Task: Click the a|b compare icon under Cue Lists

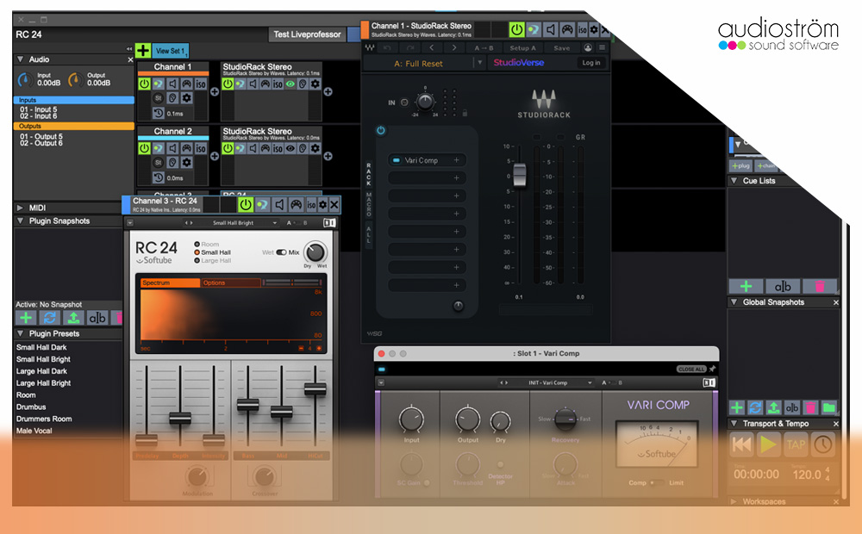Action: 782,286
